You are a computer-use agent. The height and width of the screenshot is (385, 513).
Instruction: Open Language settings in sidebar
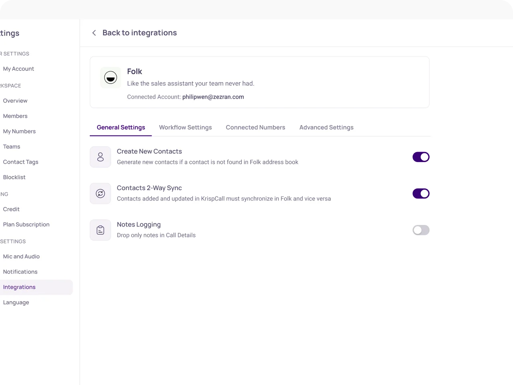[x=16, y=302]
